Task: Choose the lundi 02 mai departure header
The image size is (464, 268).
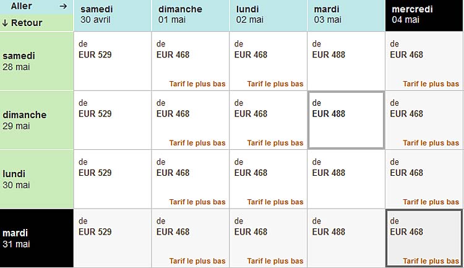Action: tap(268, 15)
